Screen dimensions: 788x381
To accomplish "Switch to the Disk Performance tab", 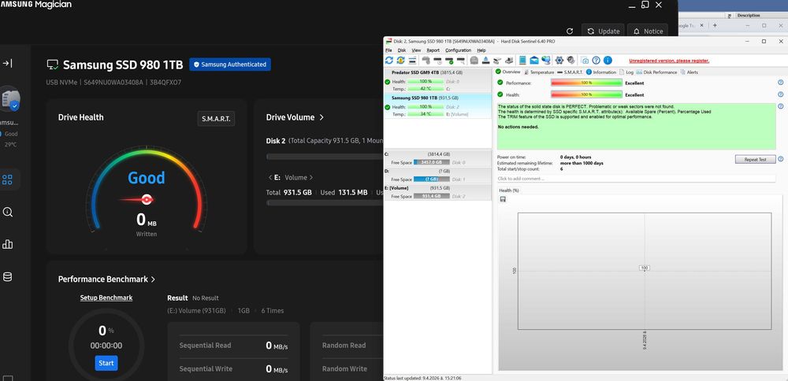I will 657,72.
